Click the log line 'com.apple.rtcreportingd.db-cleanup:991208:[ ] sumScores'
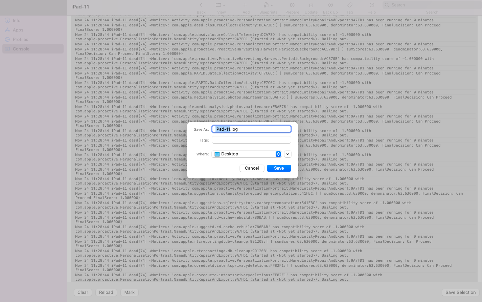Image resolution: width=482 pixels, height=302 pixels. (x=253, y=244)
